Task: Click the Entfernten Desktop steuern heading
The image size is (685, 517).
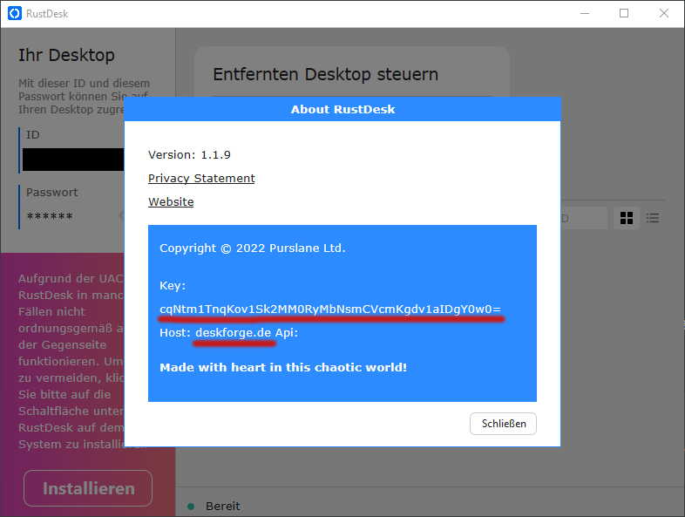Action: 325,74
